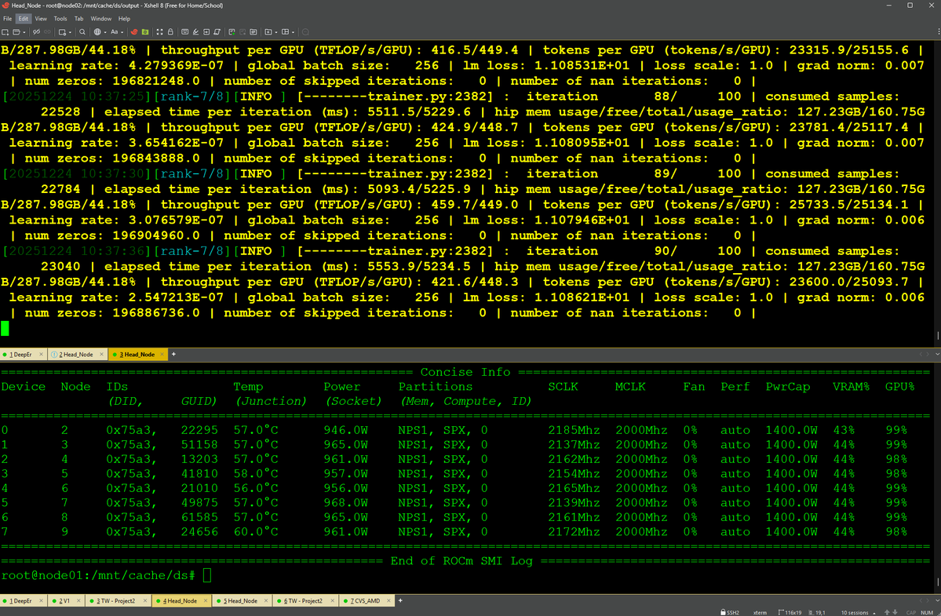The height and width of the screenshot is (616, 941).
Task: Click the Disconnect link icon
Action: [37, 32]
